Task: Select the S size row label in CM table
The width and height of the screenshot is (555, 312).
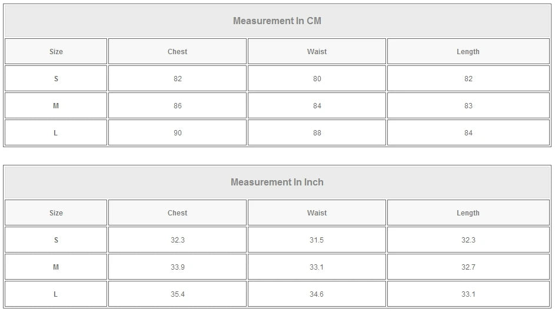Action: [56, 79]
